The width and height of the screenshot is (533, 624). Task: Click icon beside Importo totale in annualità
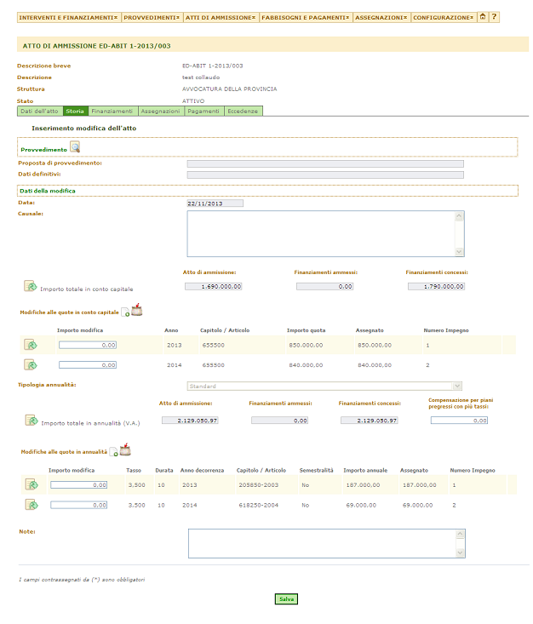pos(32,421)
